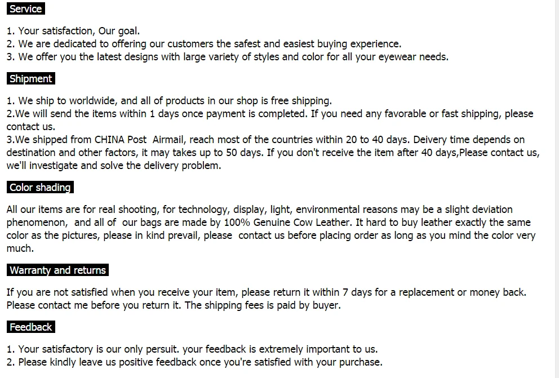This screenshot has width=559, height=378.
Task: Click the text 'Please contact me before you return it'
Action: coord(94,305)
